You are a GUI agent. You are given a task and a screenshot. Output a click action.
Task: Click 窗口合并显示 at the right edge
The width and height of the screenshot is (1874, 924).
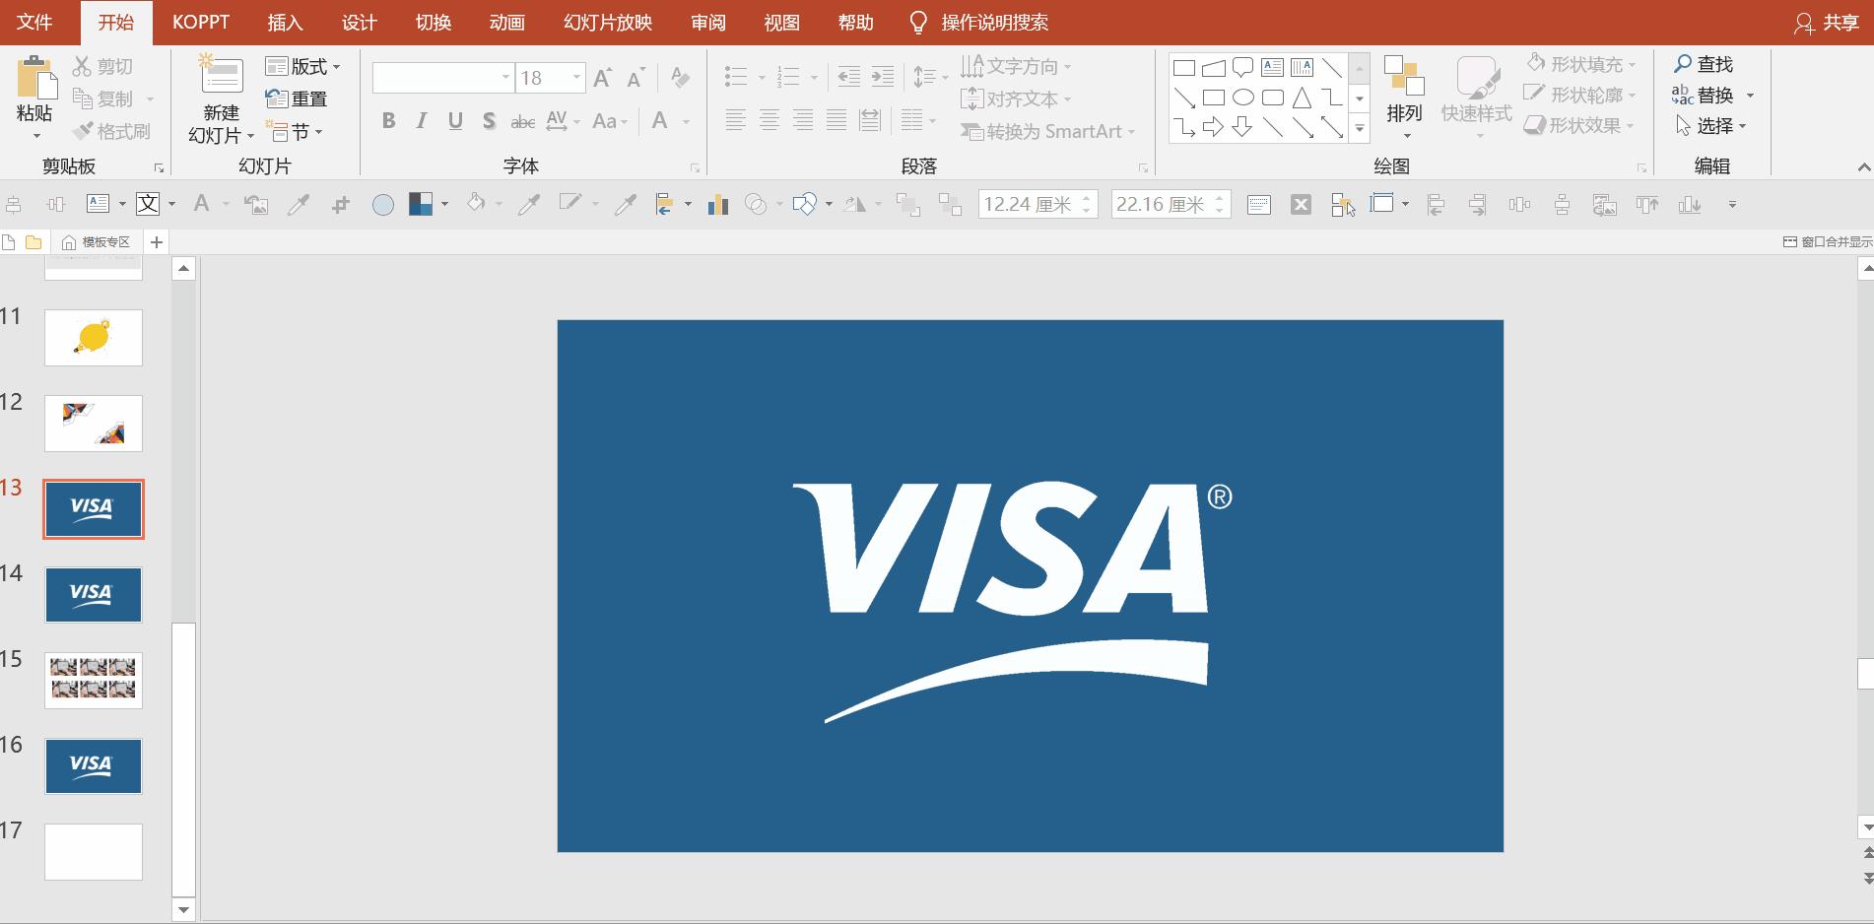pos(1829,241)
